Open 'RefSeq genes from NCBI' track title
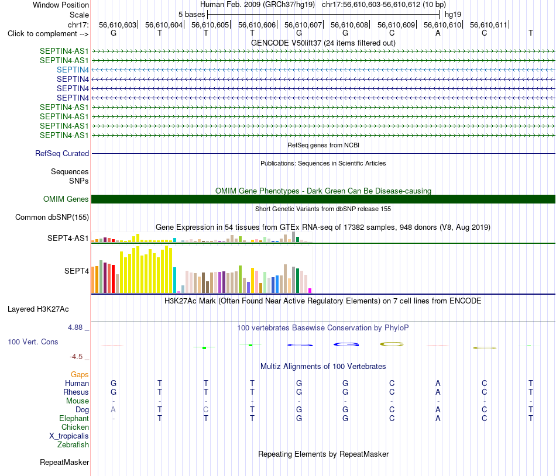 coord(323,145)
